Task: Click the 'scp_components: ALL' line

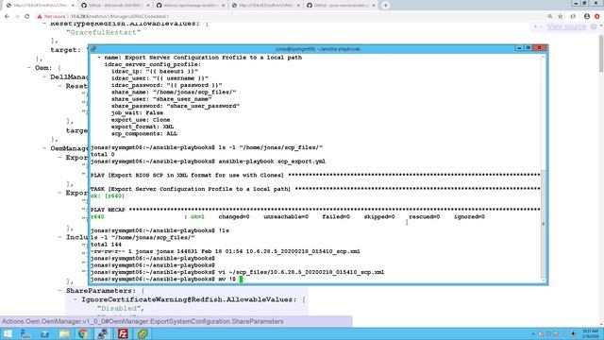Action: [x=144, y=134]
